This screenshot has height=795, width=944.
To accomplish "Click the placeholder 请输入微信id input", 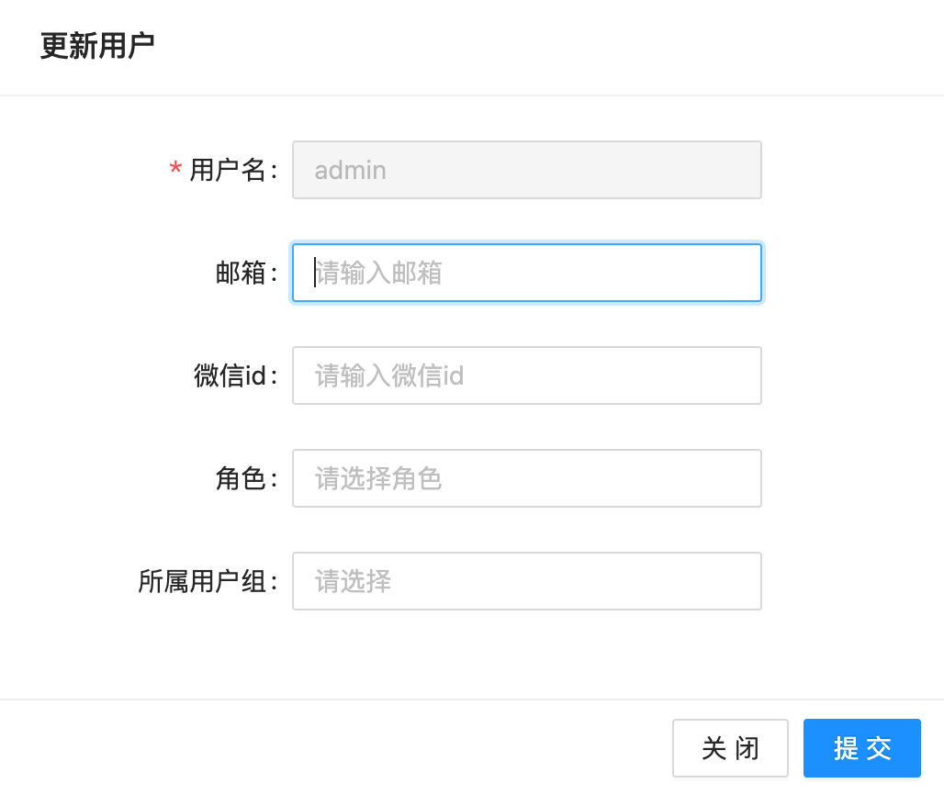I will click(x=526, y=375).
